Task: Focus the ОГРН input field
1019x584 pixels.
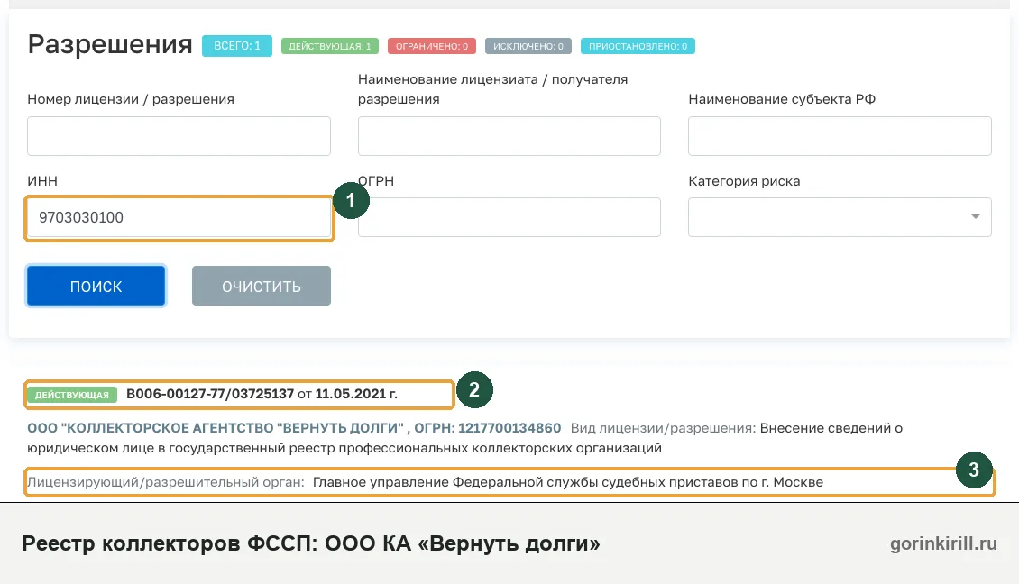Action: click(x=509, y=217)
